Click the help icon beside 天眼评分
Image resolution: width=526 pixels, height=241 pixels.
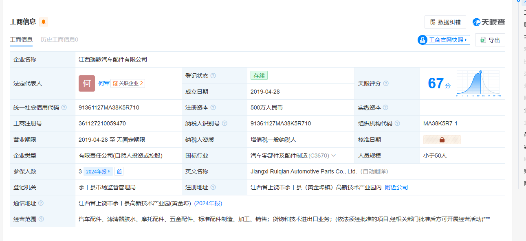coord(386,83)
